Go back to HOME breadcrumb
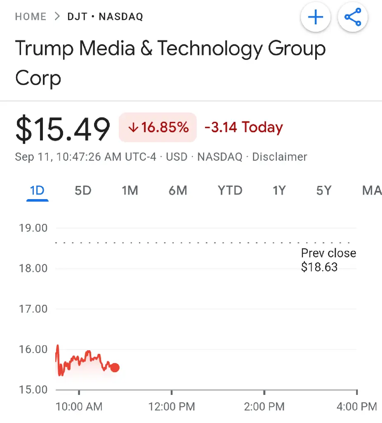The width and height of the screenshot is (382, 423). tap(31, 17)
